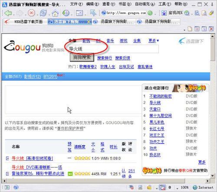Expand the second result 导火线 DVD高清晰版 row
Screen dimensions: 217x192
tap(7, 174)
